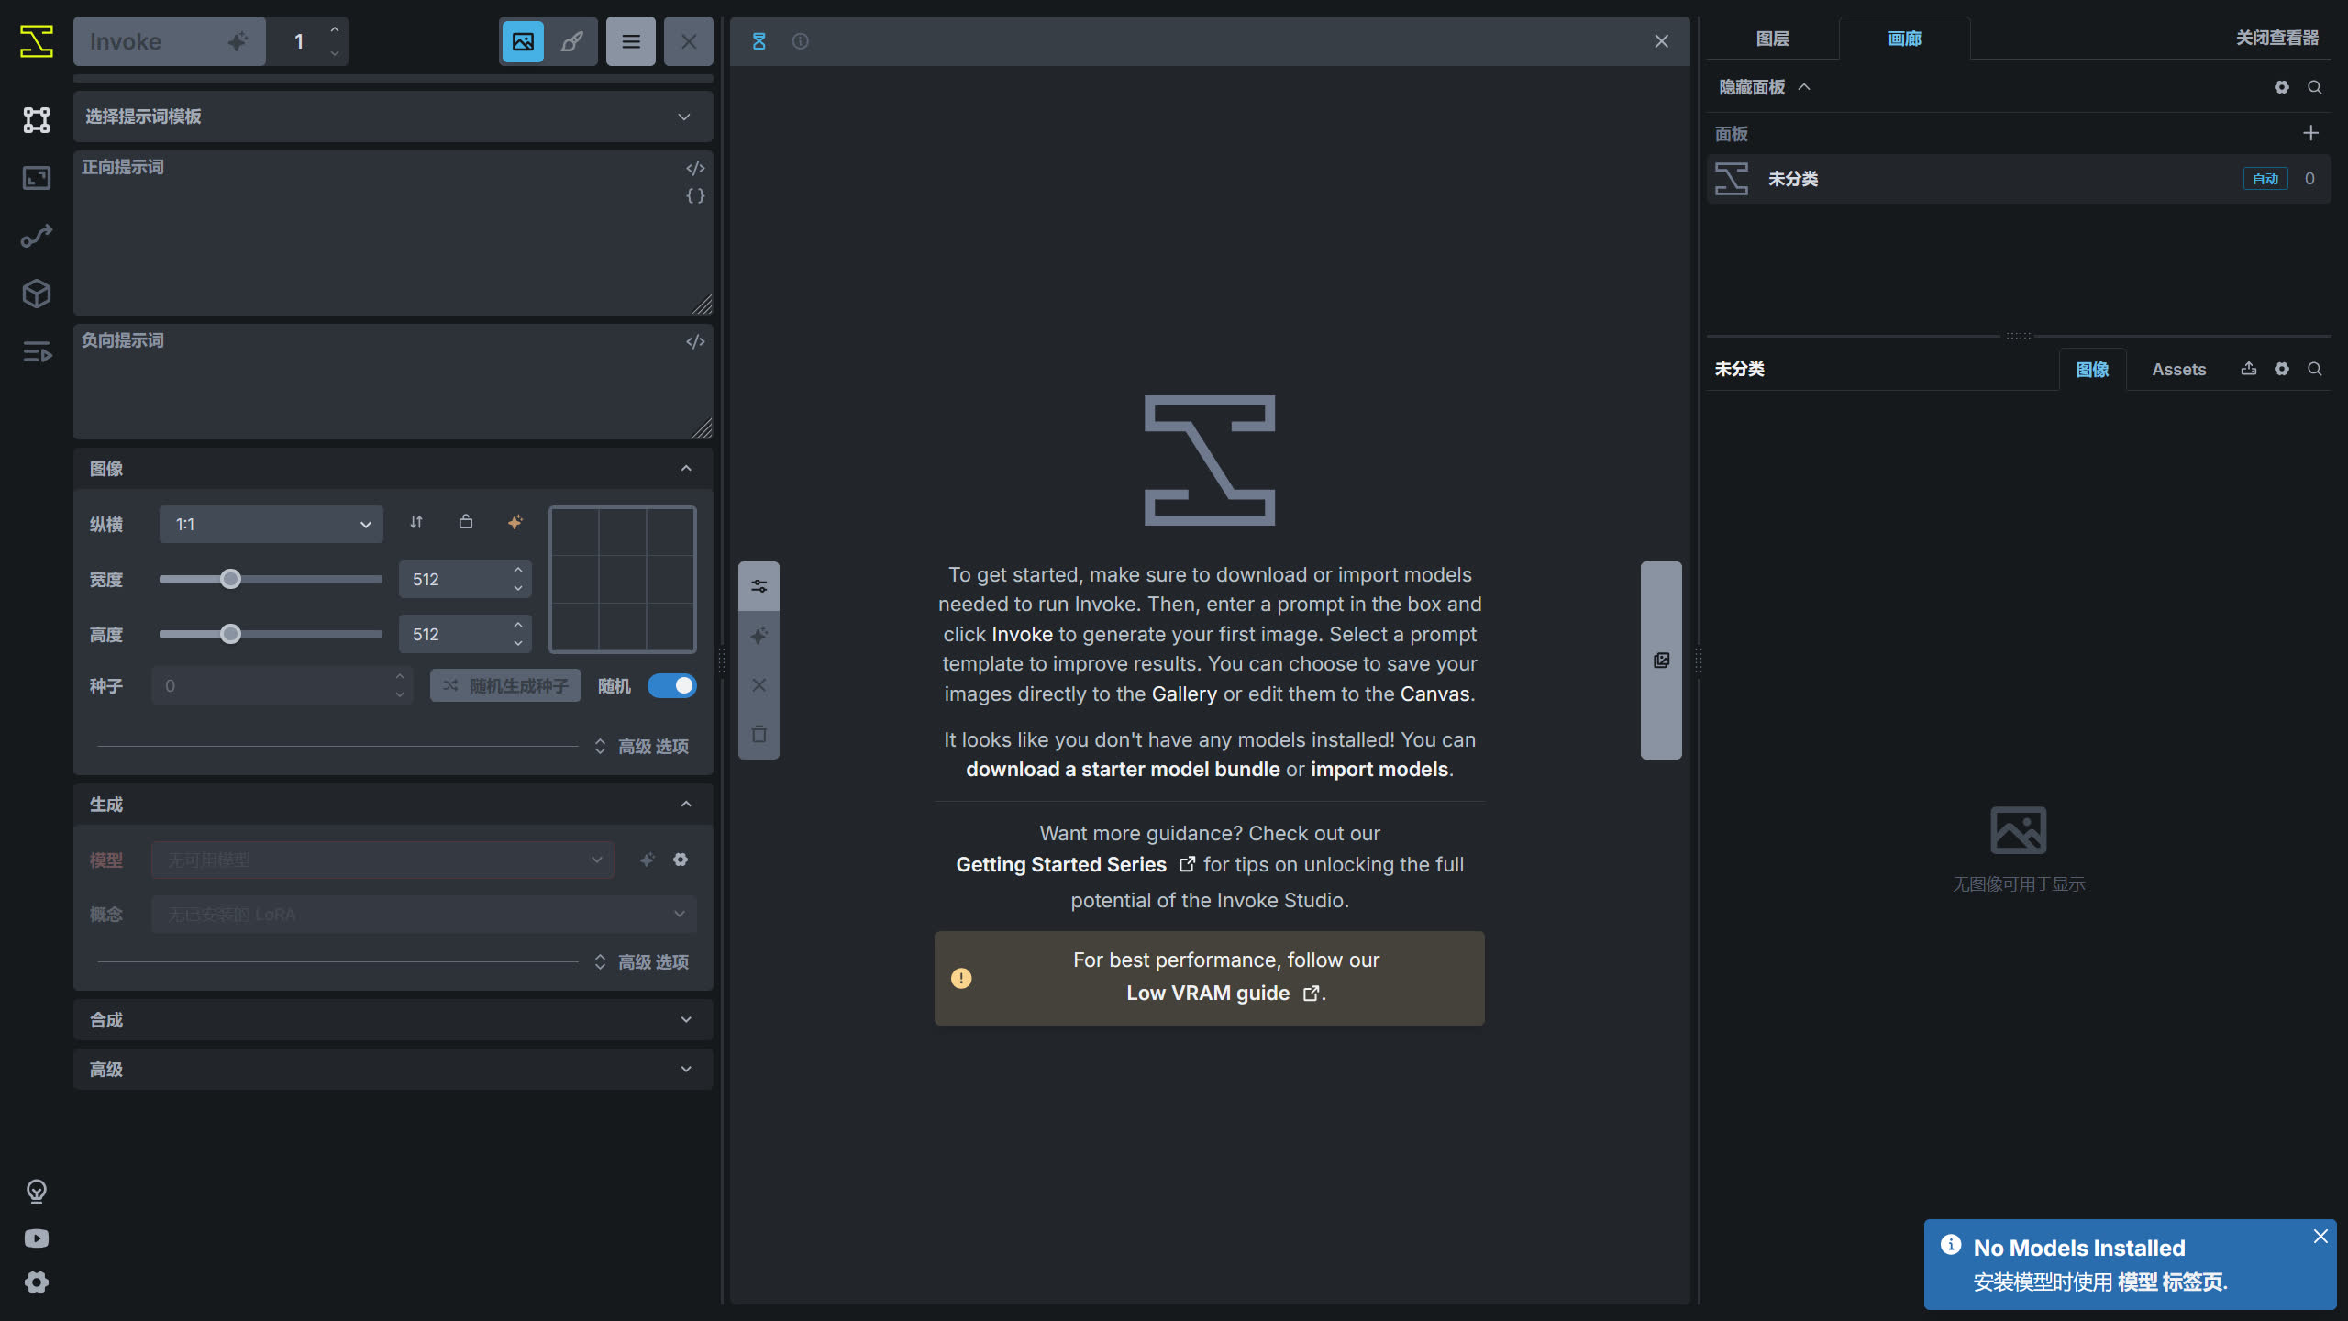Switch to the Assets tab

coord(2179,369)
